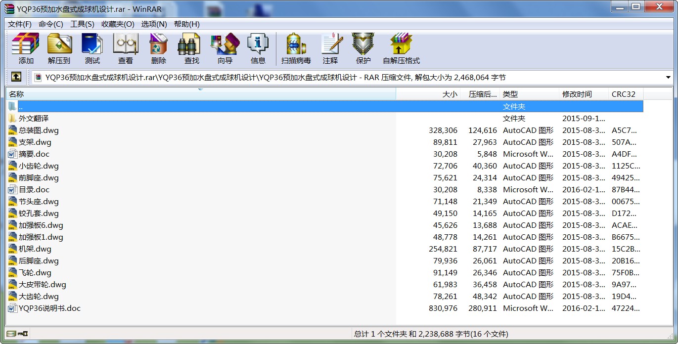The height and width of the screenshot is (344, 678).
Task: Sort by 类型 column header
Action: (x=530, y=94)
